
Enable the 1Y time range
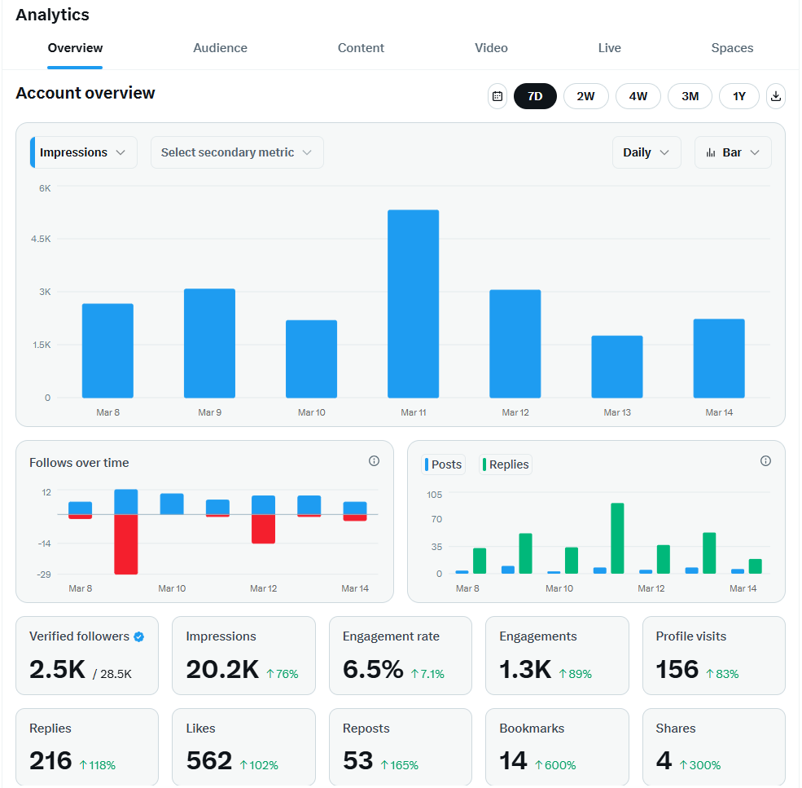[738, 95]
